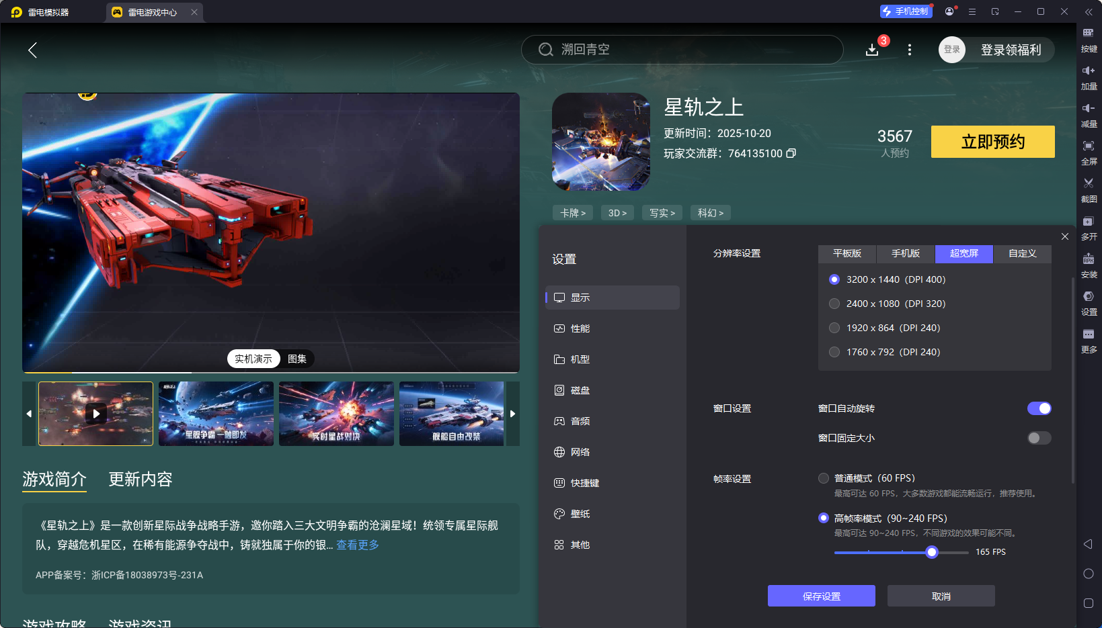1102x628 pixels.
Task: Open 音频 audio settings
Action: [613, 421]
